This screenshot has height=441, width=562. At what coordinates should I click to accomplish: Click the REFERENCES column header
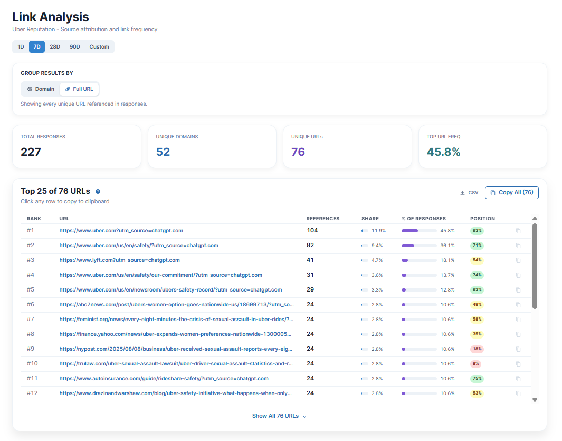click(x=322, y=219)
